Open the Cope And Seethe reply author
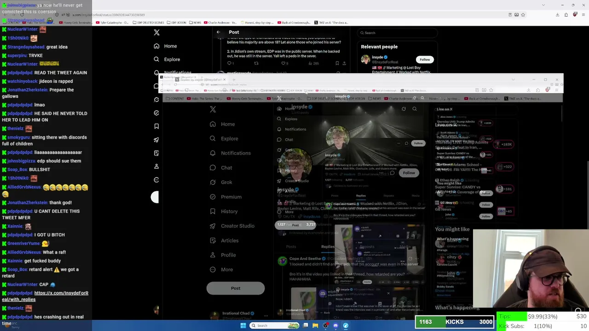This screenshot has height=331, width=589. click(305, 259)
